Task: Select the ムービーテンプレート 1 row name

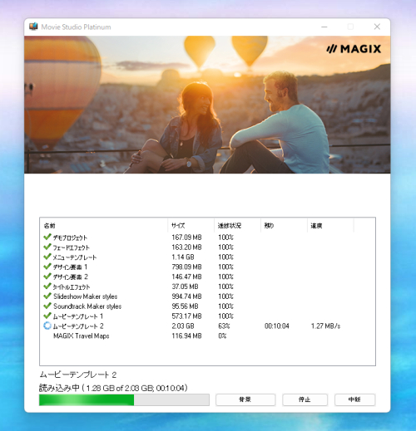Action: point(78,316)
